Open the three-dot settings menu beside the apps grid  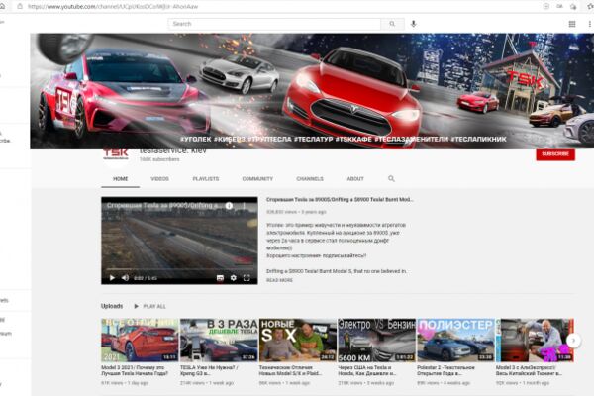click(589, 24)
